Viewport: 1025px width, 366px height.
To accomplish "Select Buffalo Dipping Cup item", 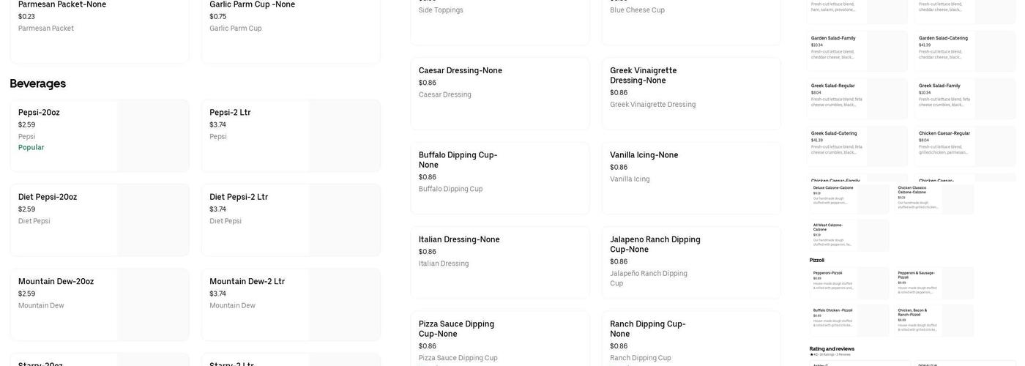I will (499, 178).
